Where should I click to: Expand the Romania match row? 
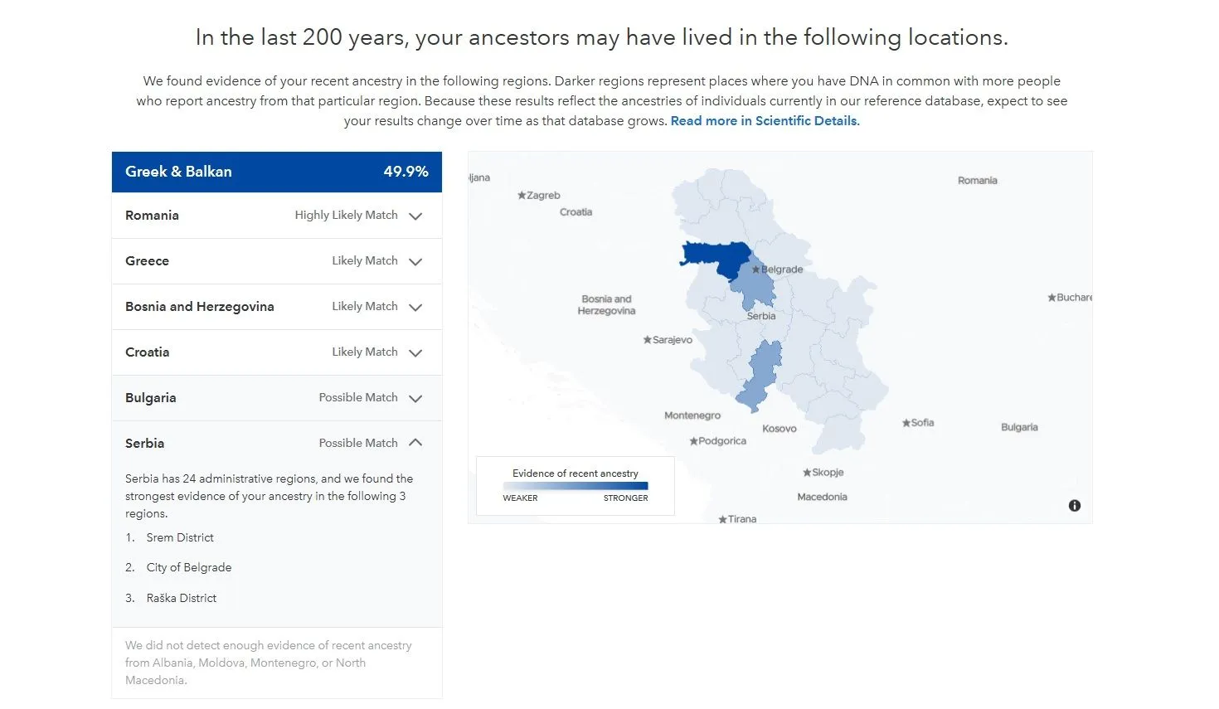click(x=415, y=216)
